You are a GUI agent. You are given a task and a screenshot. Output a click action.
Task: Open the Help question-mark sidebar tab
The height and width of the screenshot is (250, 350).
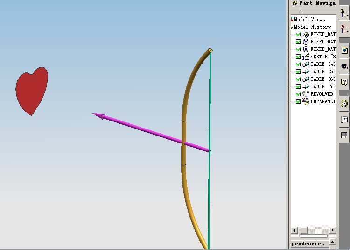tap(344, 82)
